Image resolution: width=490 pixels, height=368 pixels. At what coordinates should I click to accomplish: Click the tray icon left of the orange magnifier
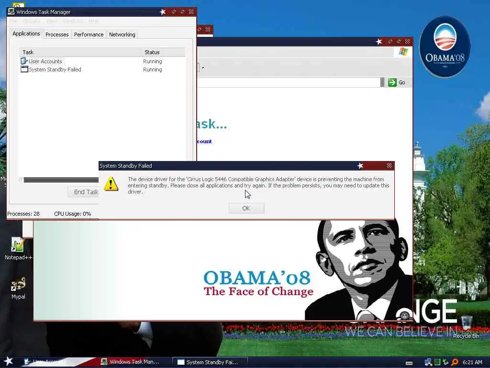[x=445, y=362]
